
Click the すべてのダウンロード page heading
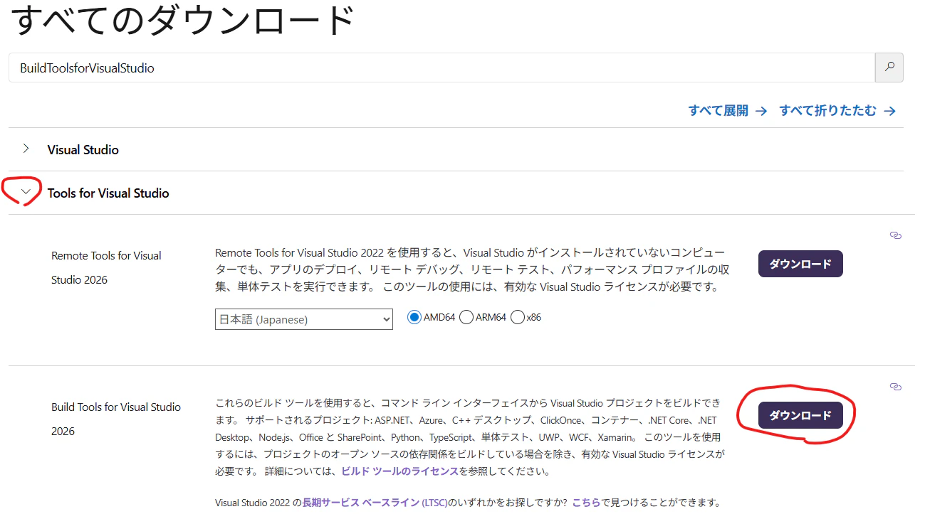click(x=182, y=19)
